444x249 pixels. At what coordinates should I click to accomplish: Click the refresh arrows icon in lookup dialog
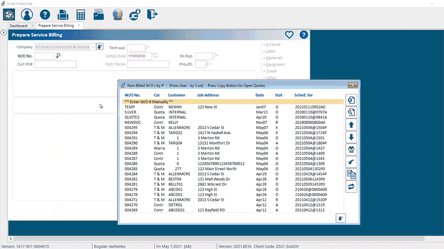pos(351,187)
